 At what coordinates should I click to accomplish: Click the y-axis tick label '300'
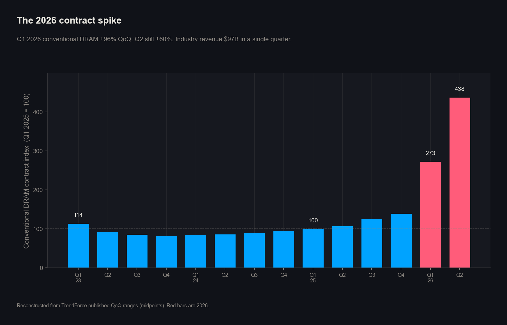pos(38,151)
